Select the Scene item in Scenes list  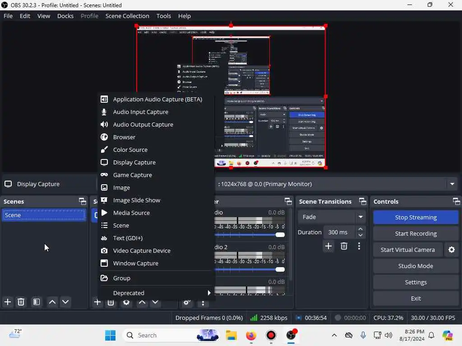[x=44, y=215]
